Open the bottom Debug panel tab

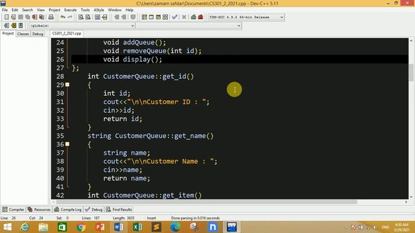(94, 210)
